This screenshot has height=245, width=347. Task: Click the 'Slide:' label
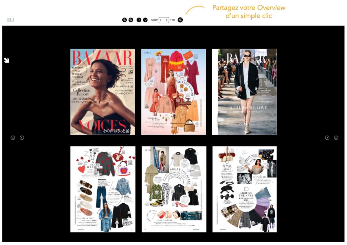(154, 20)
